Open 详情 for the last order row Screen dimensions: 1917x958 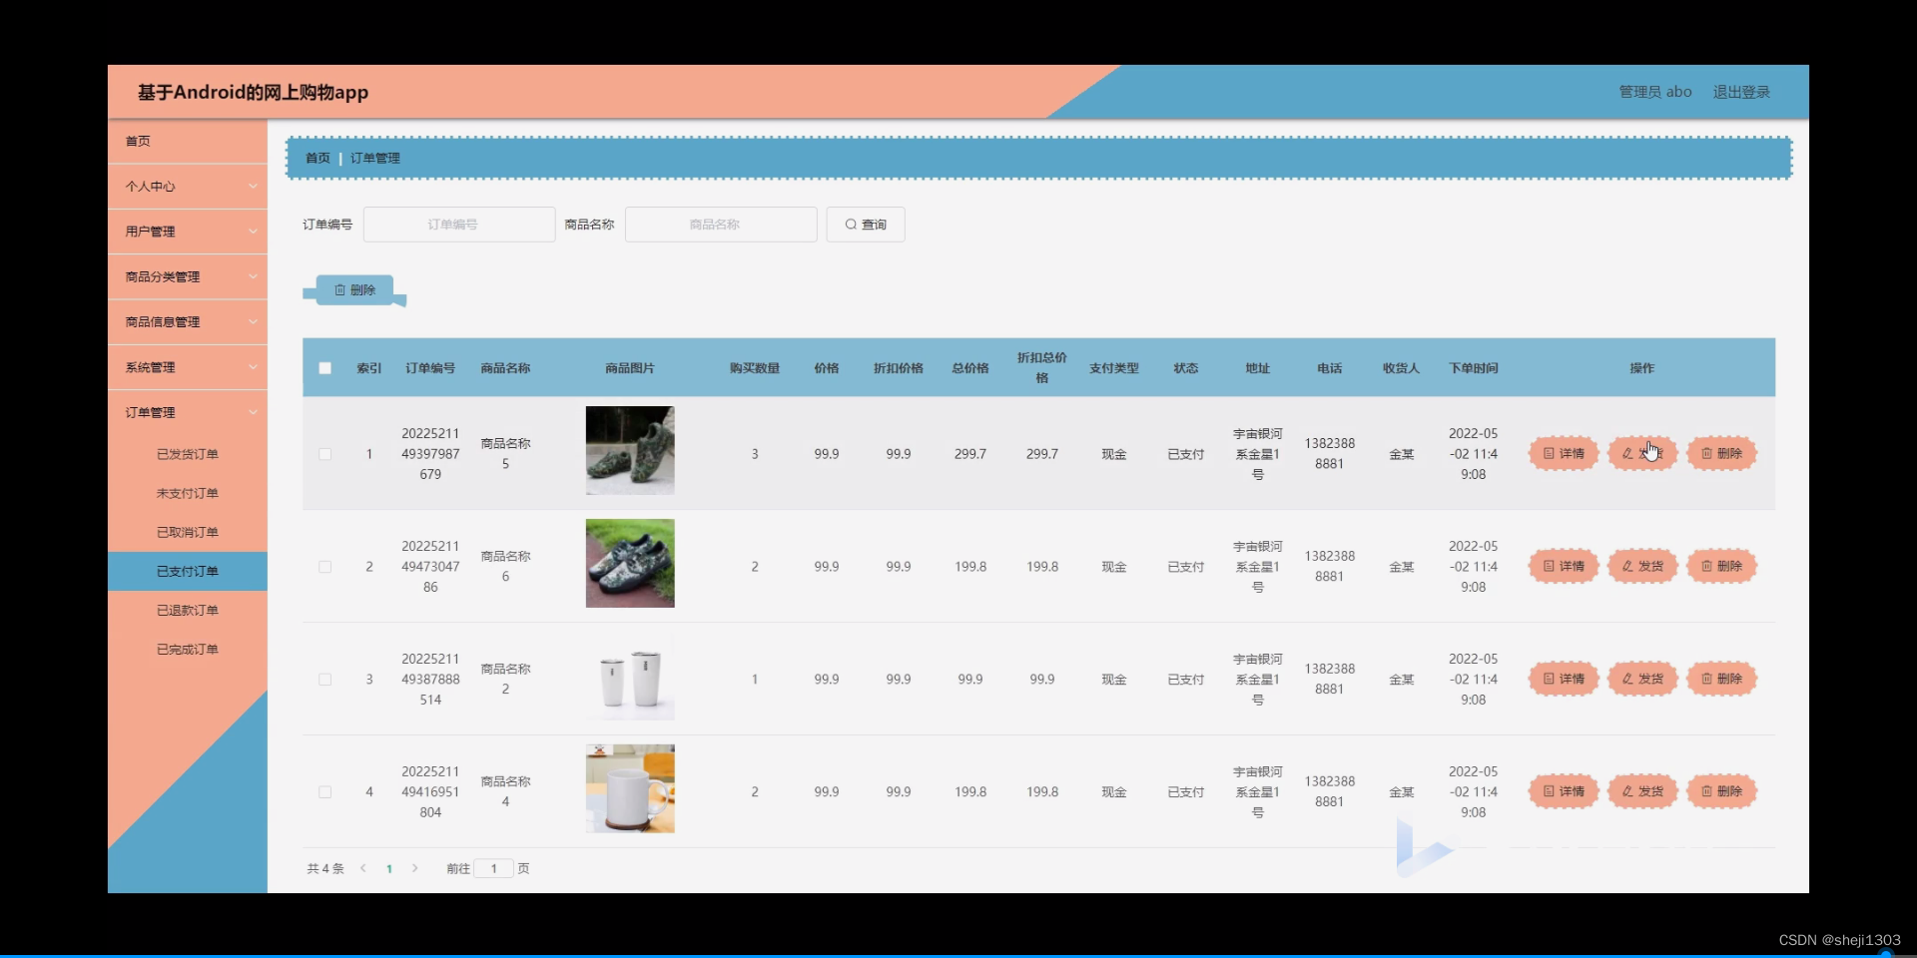[x=1563, y=791]
